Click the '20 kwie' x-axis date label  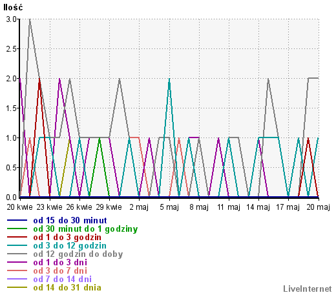tap(20, 207)
